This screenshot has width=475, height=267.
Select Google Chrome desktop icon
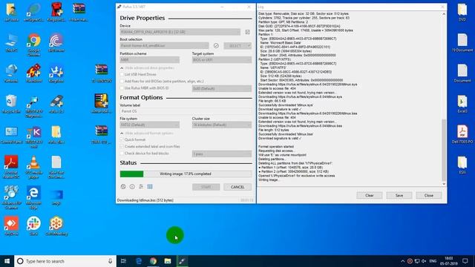pos(33,44)
